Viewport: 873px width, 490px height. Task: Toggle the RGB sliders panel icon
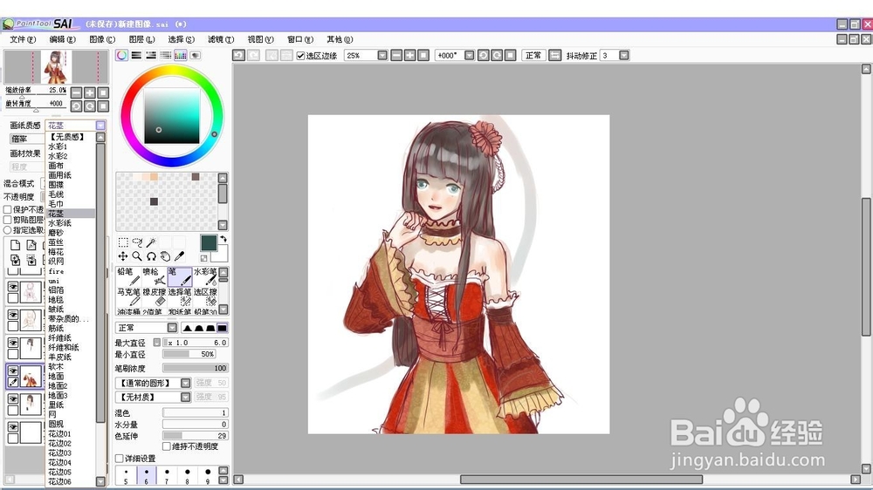point(136,55)
